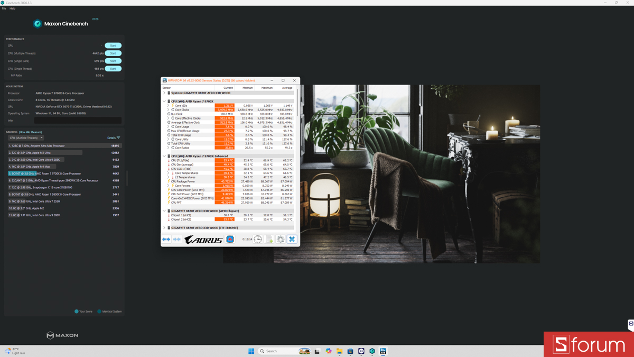Collapse the CPU [#0]: AMD Ryzen 7 9700X group

pos(165,101)
